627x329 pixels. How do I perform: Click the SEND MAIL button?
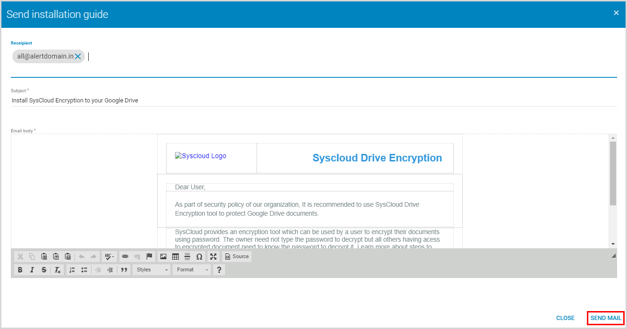point(606,318)
